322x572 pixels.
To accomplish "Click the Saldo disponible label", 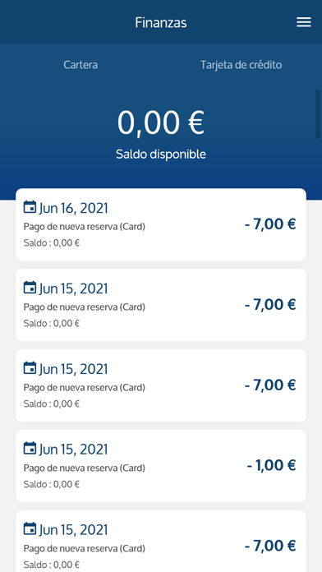I will 161,155.
